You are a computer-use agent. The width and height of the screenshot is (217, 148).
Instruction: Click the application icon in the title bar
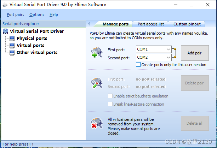5,5
